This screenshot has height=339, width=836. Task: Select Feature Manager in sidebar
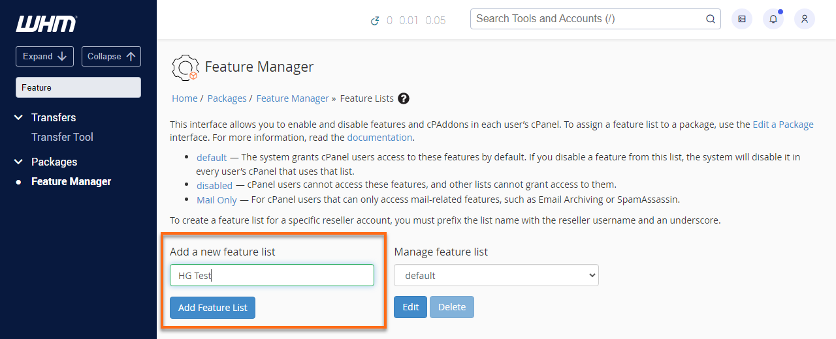click(x=71, y=181)
